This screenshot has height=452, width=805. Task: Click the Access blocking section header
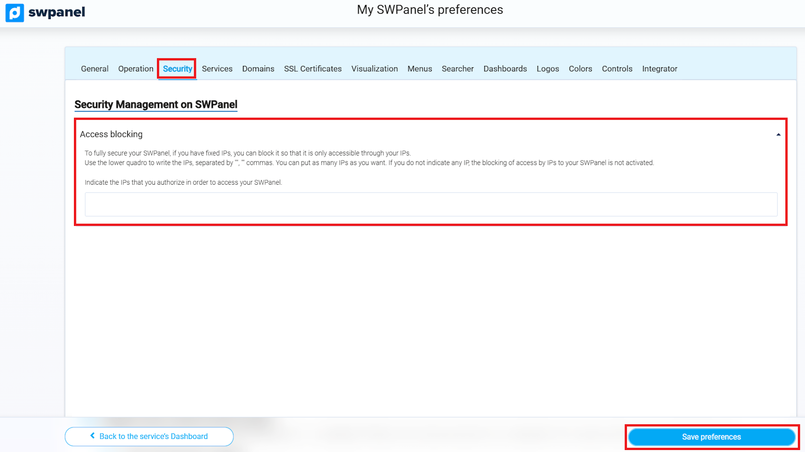point(111,134)
